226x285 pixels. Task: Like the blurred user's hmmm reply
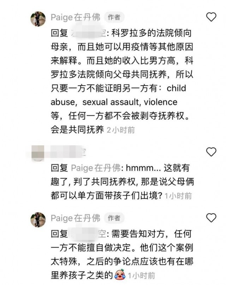click(x=211, y=152)
